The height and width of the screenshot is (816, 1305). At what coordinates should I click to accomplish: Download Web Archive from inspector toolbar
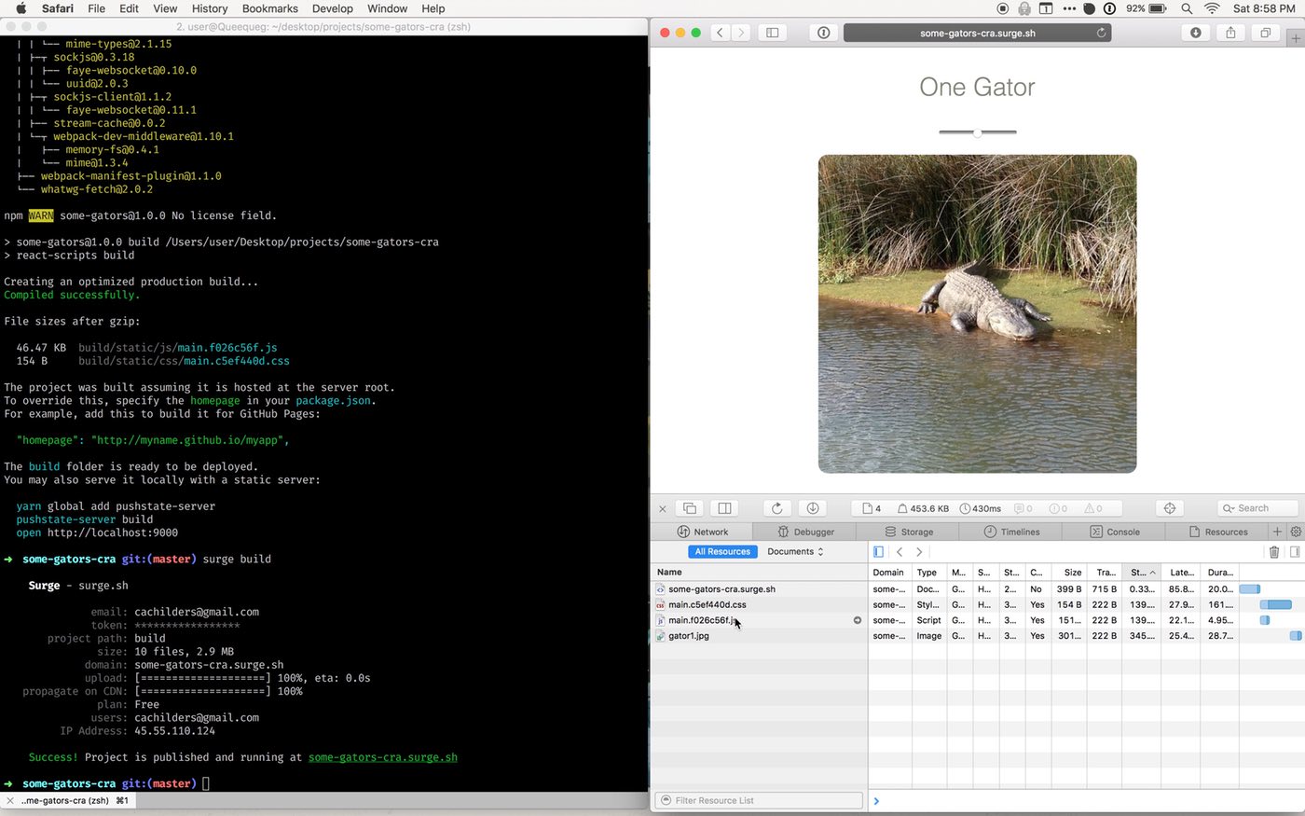coord(813,508)
